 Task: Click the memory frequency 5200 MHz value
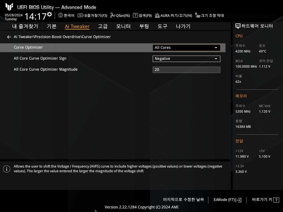(x=243, y=112)
